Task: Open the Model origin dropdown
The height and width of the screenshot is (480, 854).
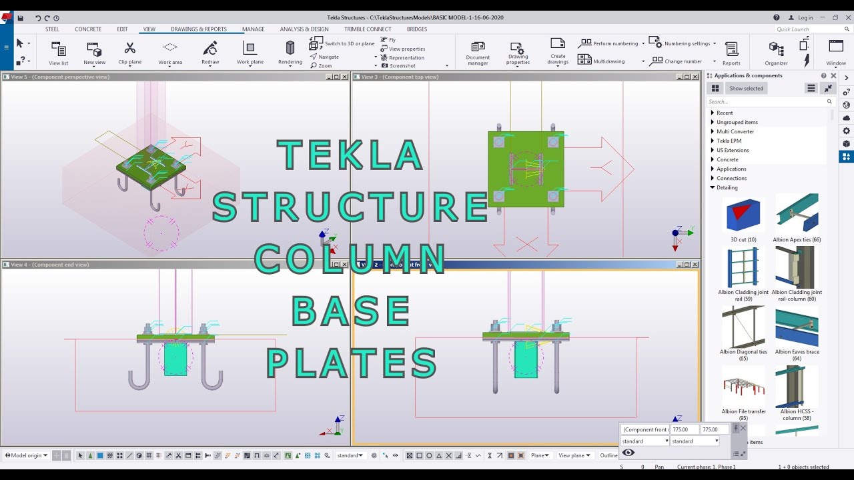Action: (x=27, y=455)
